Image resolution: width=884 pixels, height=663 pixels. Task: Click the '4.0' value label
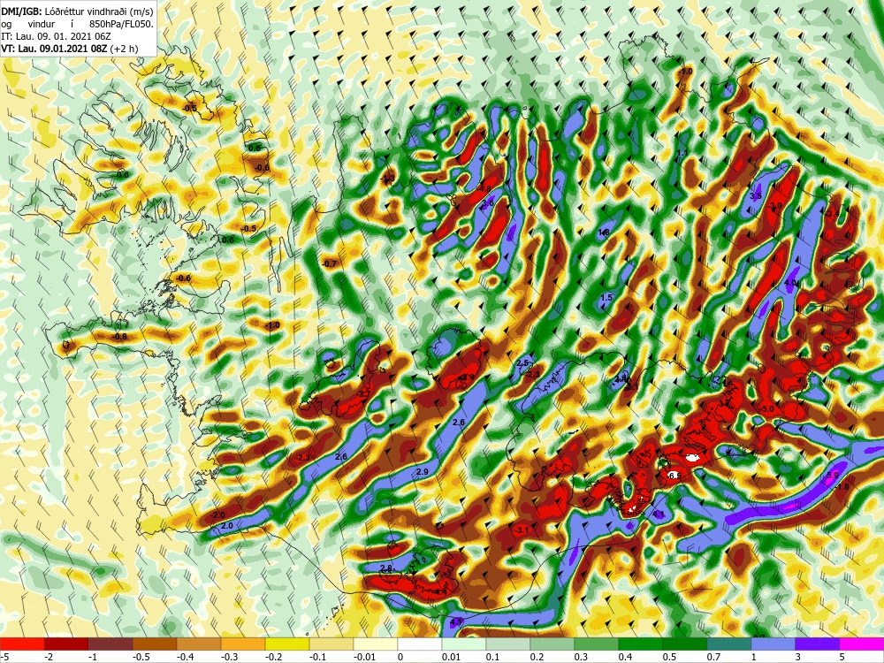790,283
